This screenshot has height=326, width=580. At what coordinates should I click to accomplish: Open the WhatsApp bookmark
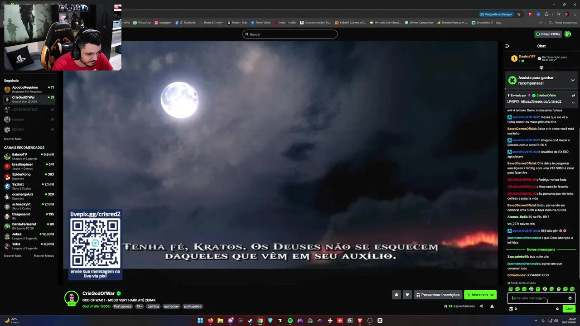click(142, 22)
